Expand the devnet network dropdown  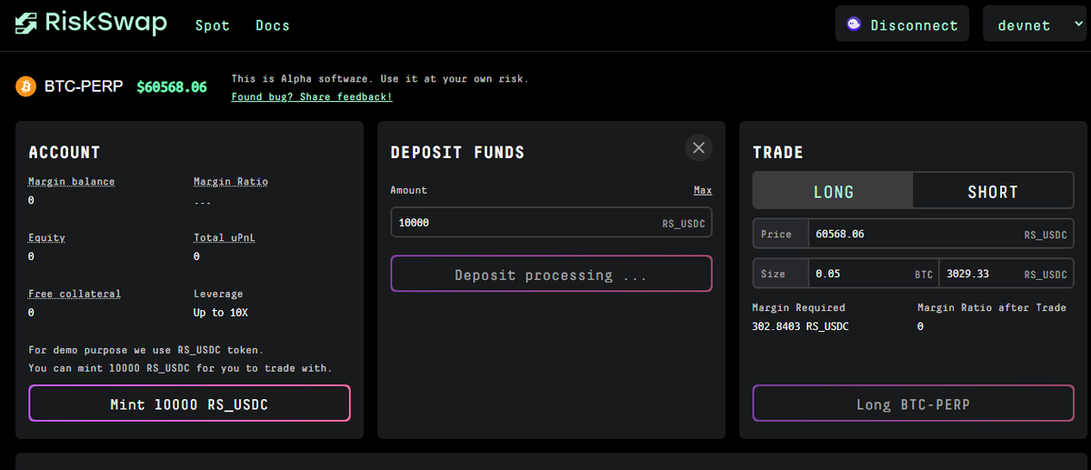(1035, 25)
